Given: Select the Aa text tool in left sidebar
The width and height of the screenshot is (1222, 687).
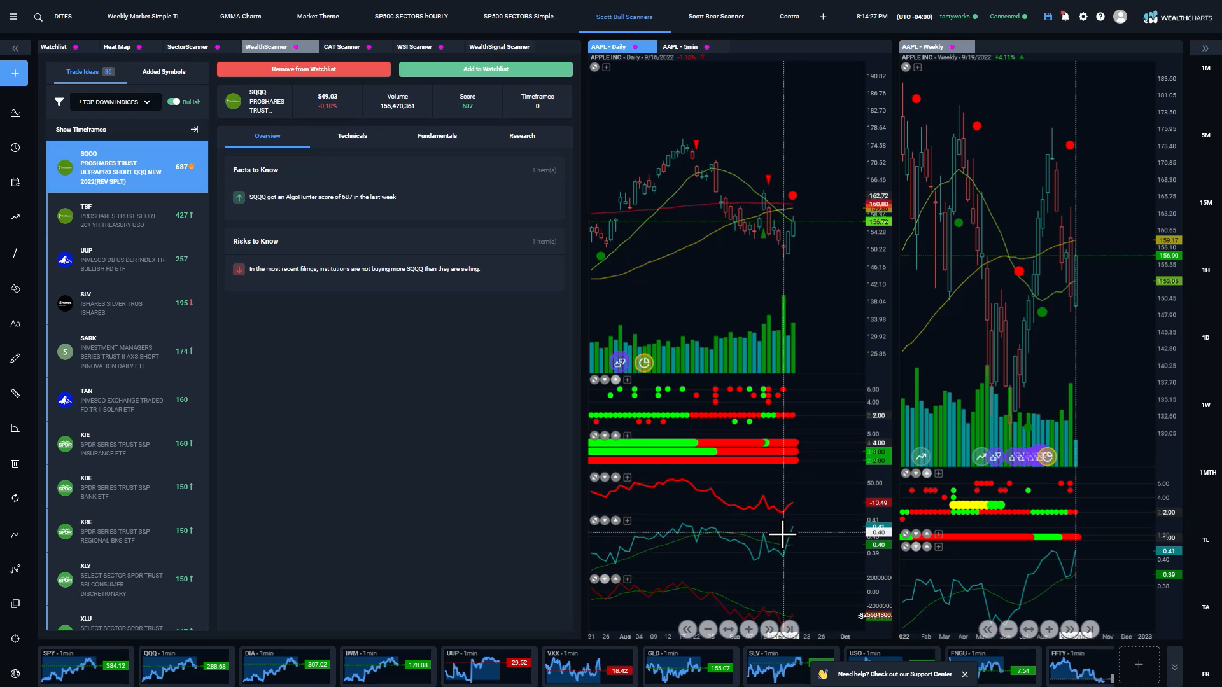Looking at the screenshot, I should pos(15,323).
